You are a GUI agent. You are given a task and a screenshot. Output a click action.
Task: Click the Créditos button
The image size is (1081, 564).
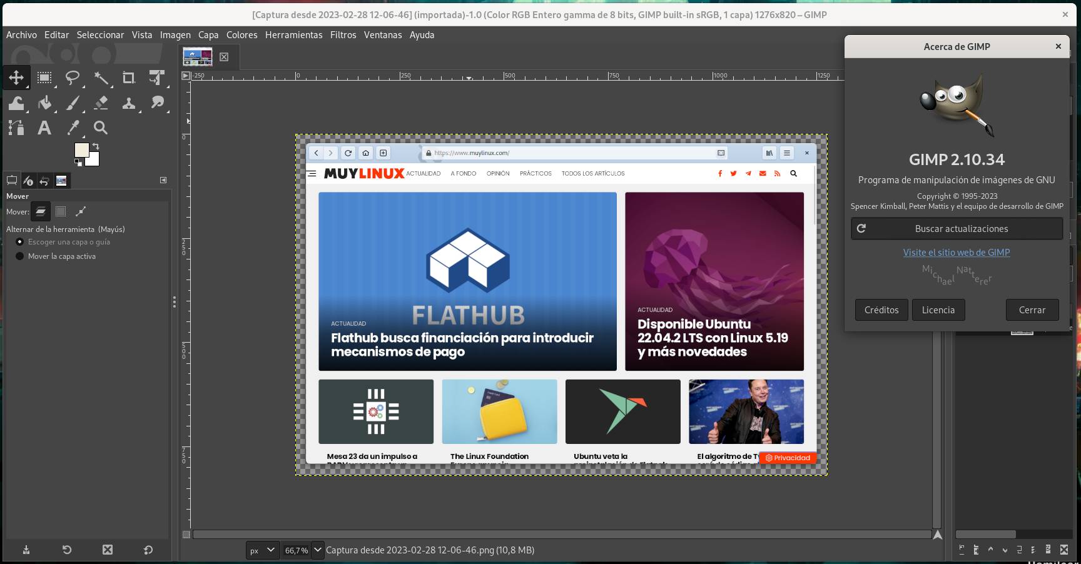coord(881,310)
